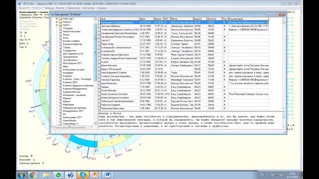Click document icon beside Клиенты Москва

[60, 91]
